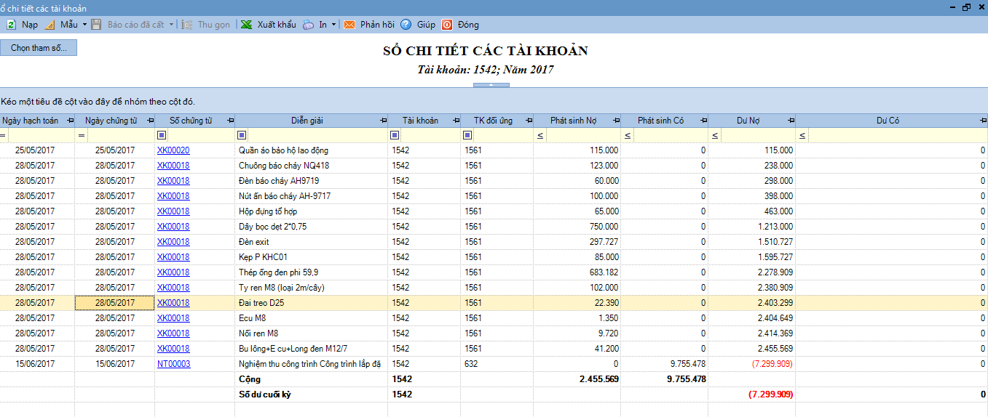Click the Giúp help question mark icon
988x417 pixels.
[x=406, y=25]
